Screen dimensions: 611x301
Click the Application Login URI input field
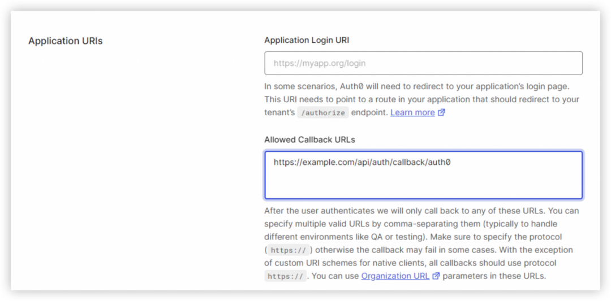pyautogui.click(x=423, y=63)
